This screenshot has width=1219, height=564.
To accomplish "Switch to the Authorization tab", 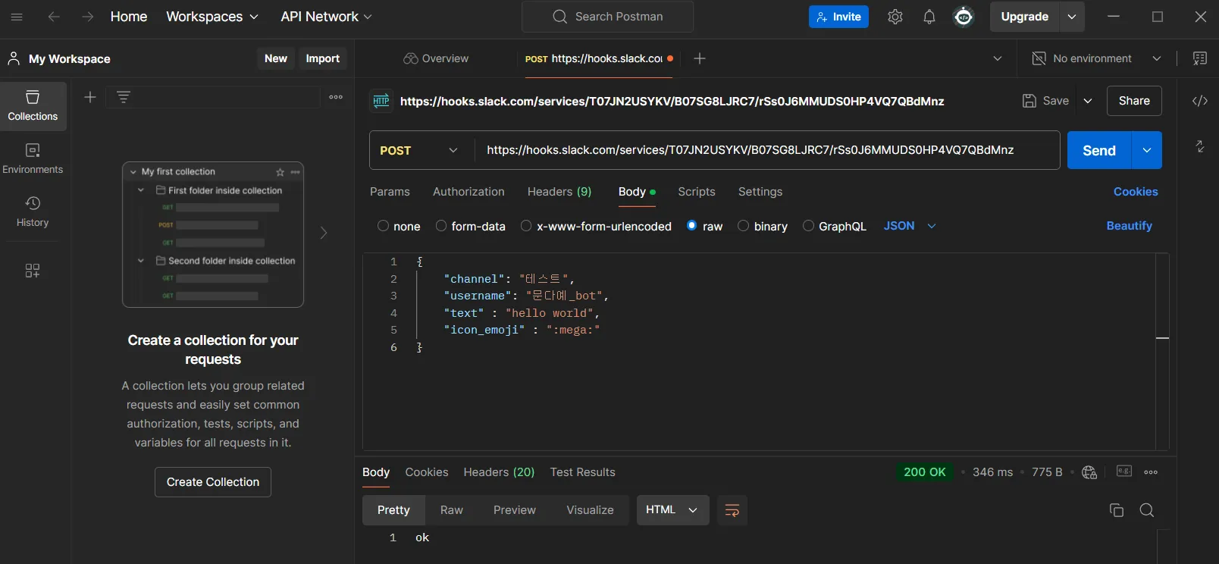I will 468,192.
